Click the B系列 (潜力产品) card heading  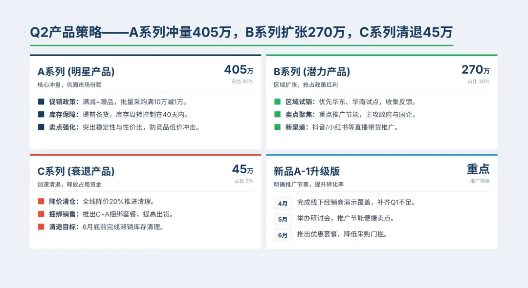311,72
